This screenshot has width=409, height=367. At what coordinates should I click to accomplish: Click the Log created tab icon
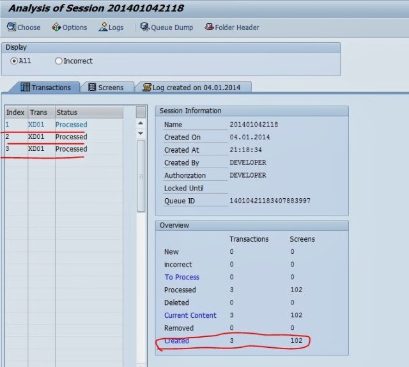coord(148,88)
